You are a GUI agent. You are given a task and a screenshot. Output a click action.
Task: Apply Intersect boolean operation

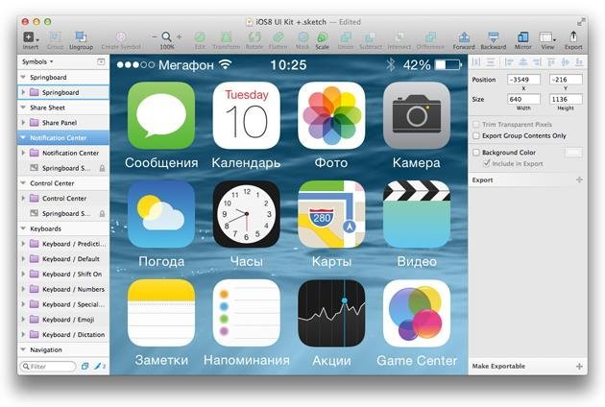coord(399,40)
